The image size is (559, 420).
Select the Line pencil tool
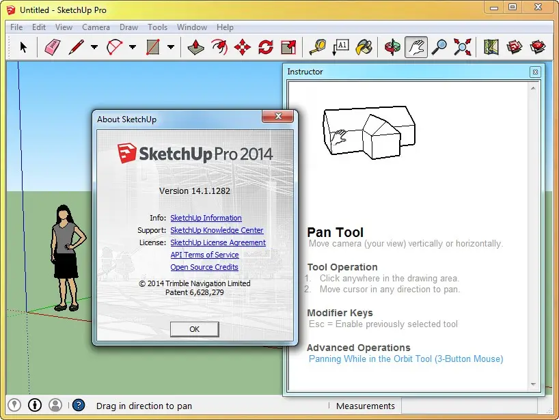coord(76,47)
